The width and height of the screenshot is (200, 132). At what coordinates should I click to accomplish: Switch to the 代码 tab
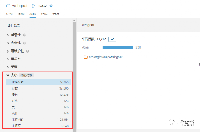point(44,14)
